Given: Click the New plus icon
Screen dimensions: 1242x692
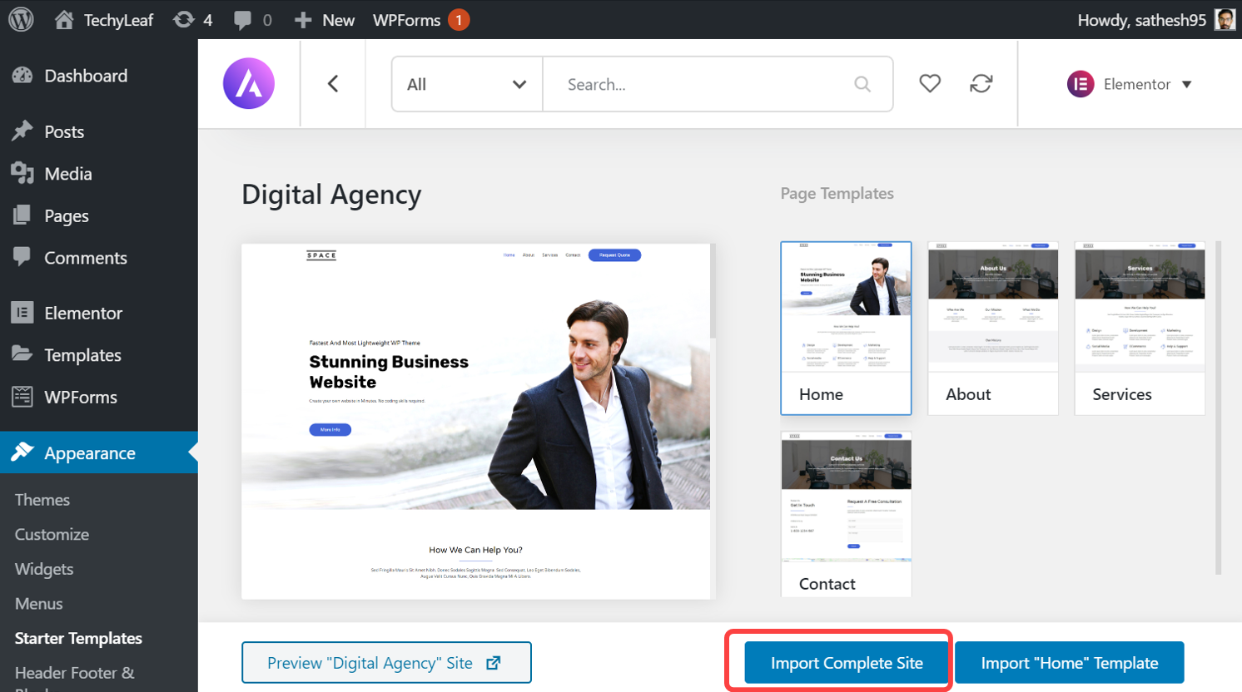Looking at the screenshot, I should coord(303,20).
